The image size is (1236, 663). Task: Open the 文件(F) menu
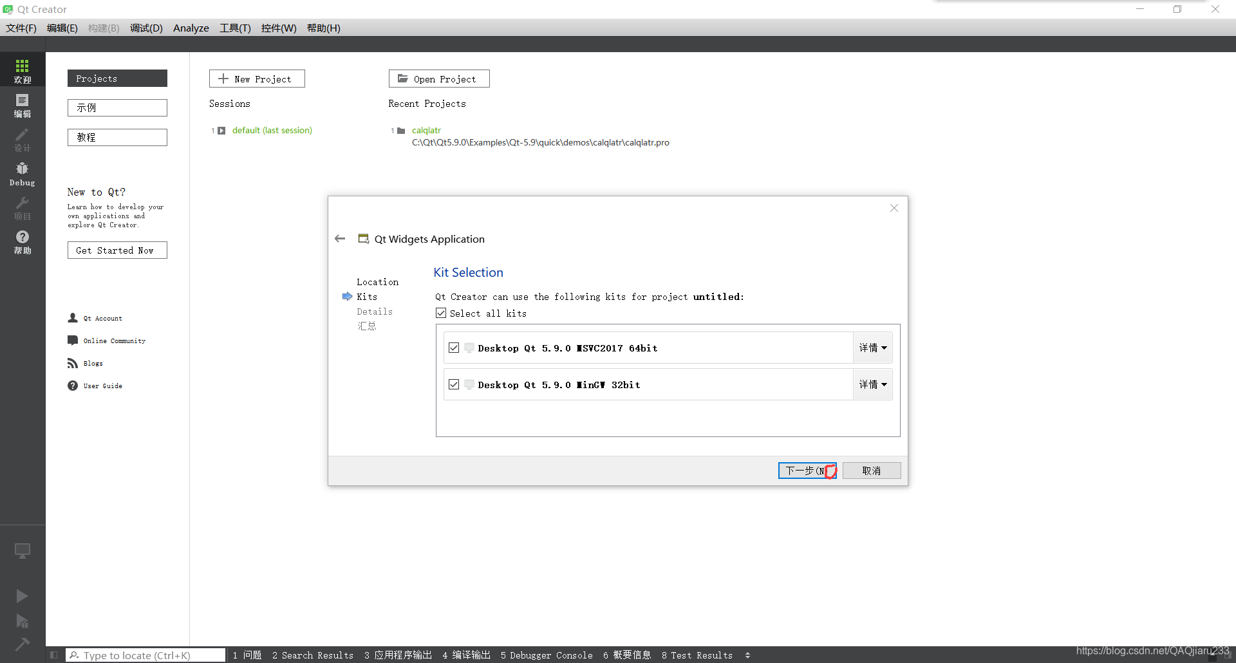[x=21, y=28]
